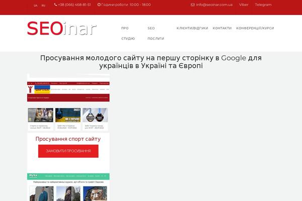Click the envelope email icon
302x201 pixels.
tap(193, 5)
